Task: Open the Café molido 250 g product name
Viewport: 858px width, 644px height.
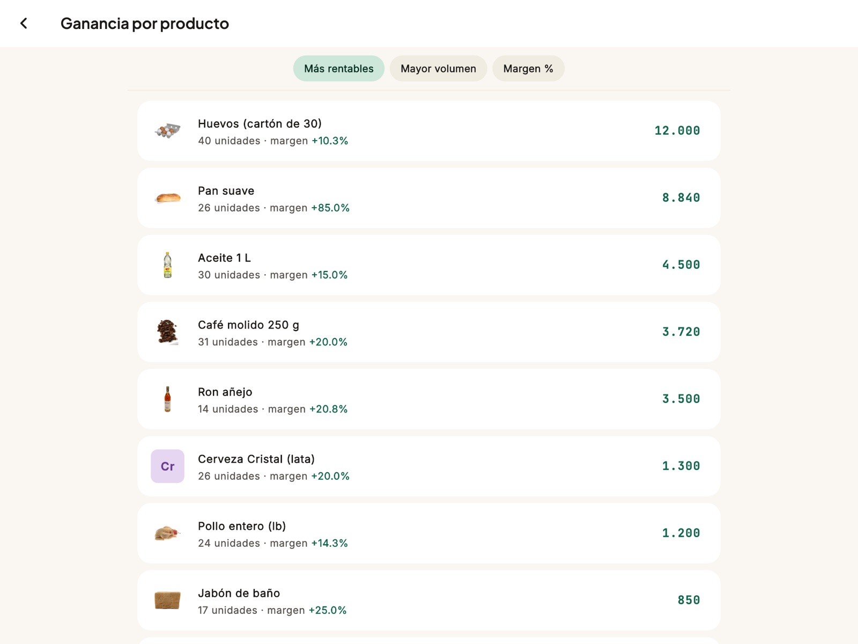Action: (x=248, y=325)
